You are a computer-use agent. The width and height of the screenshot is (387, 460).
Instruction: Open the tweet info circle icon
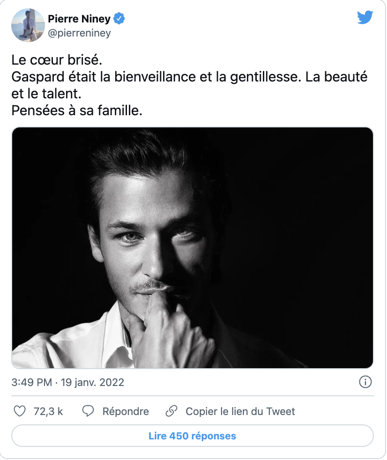tap(365, 382)
